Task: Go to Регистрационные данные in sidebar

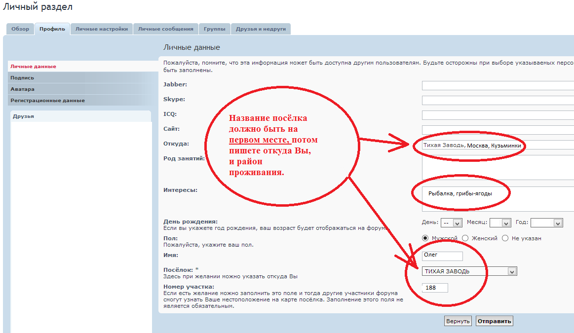Action: tap(47, 100)
